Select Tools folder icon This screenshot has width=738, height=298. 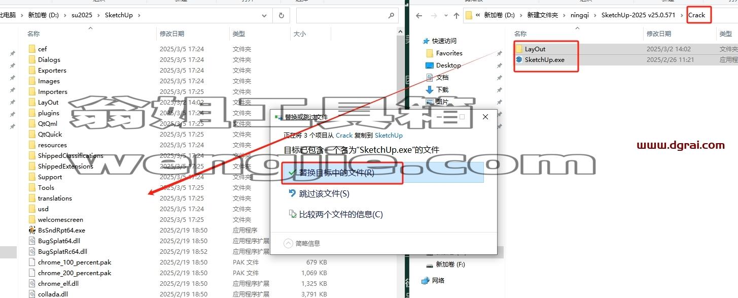click(x=32, y=187)
